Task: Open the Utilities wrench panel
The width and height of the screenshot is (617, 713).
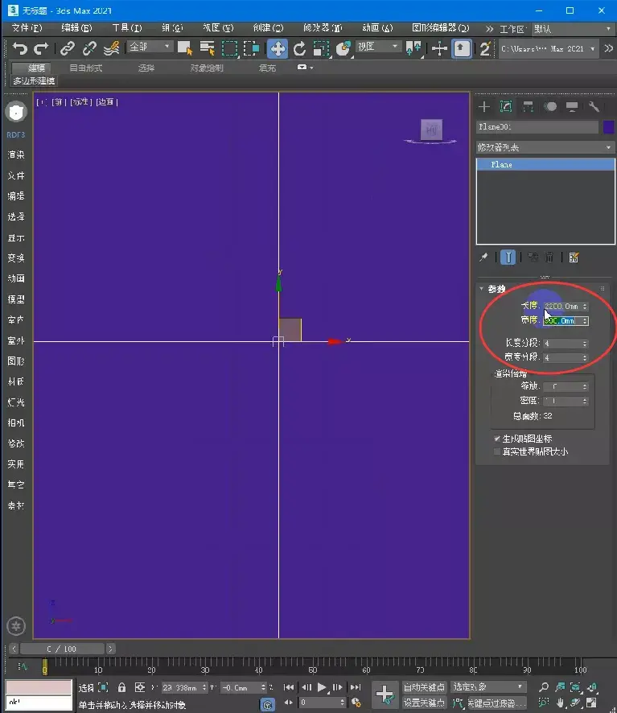Action: 594,106
